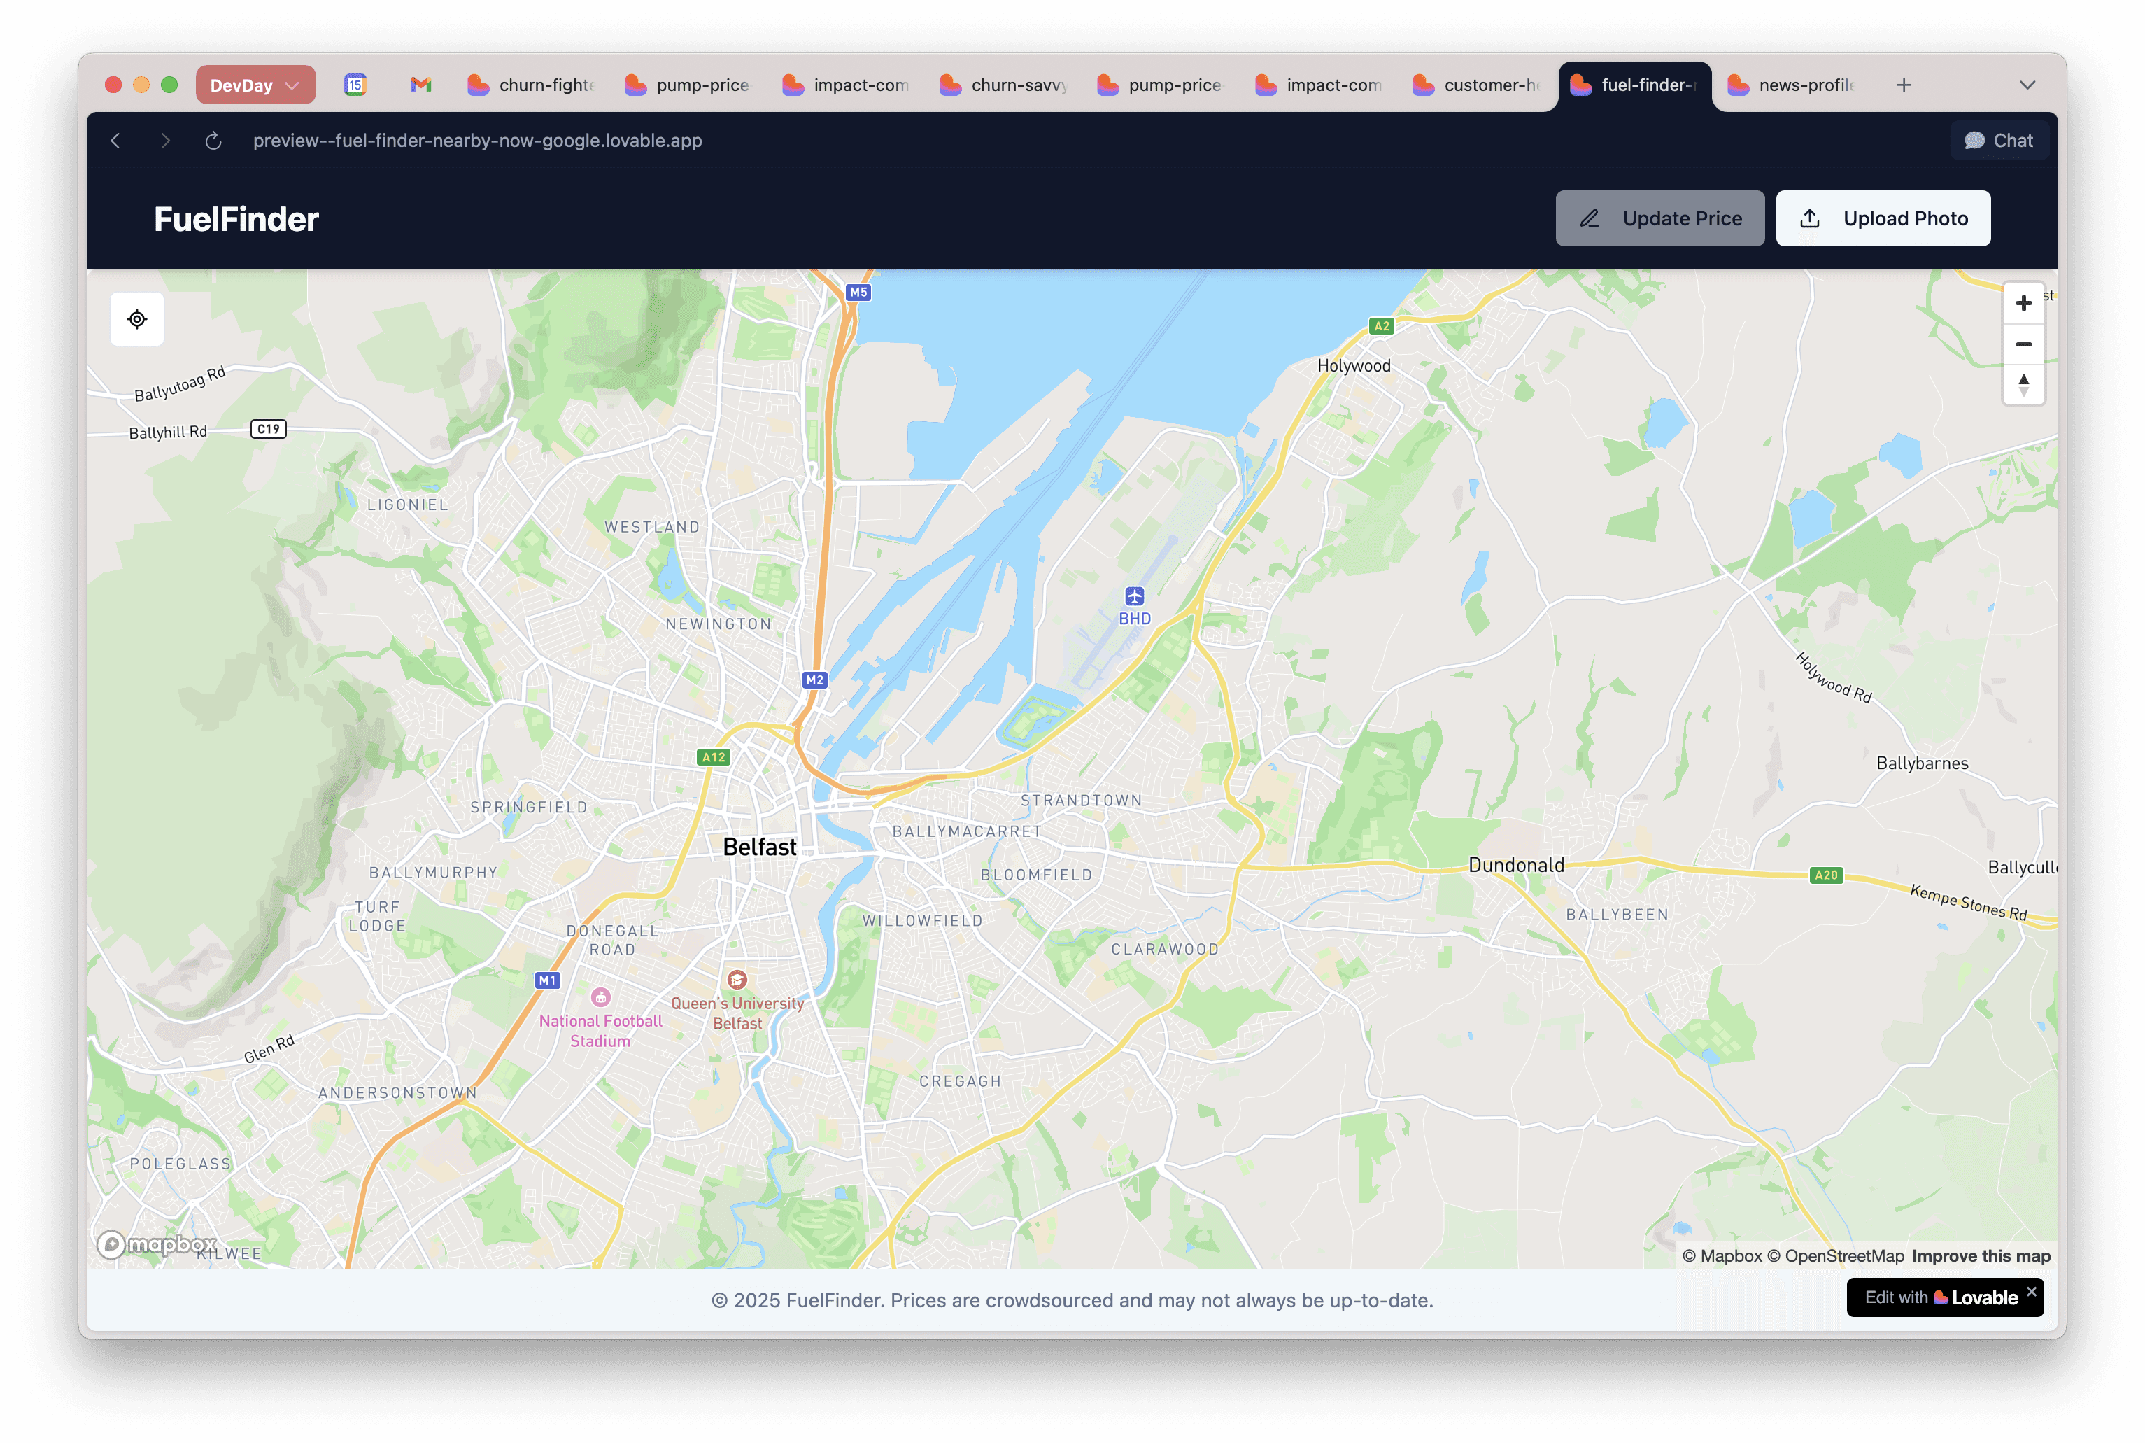Click the Upload Photo button
The width and height of the screenshot is (2145, 1443).
coord(1882,218)
